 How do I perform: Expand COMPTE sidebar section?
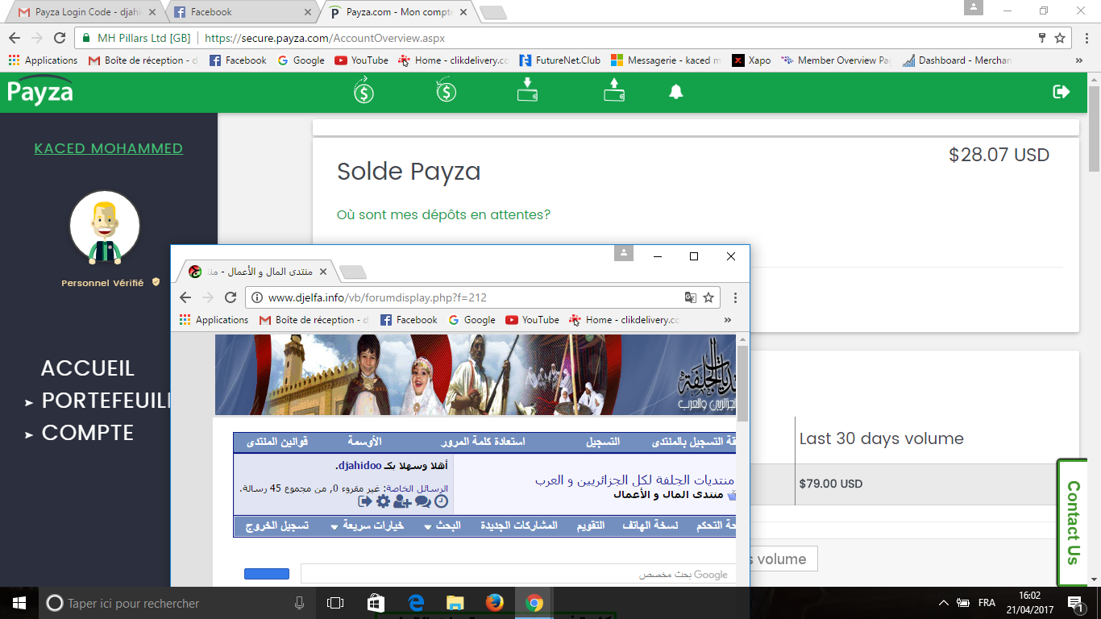pos(80,433)
